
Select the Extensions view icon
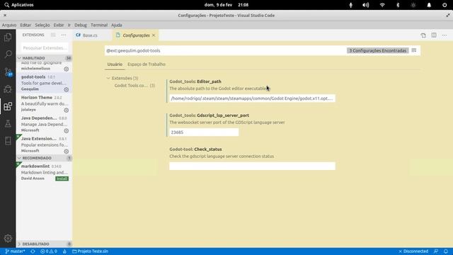coord(8,106)
